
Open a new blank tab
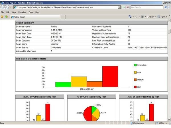click(x=63, y=17)
